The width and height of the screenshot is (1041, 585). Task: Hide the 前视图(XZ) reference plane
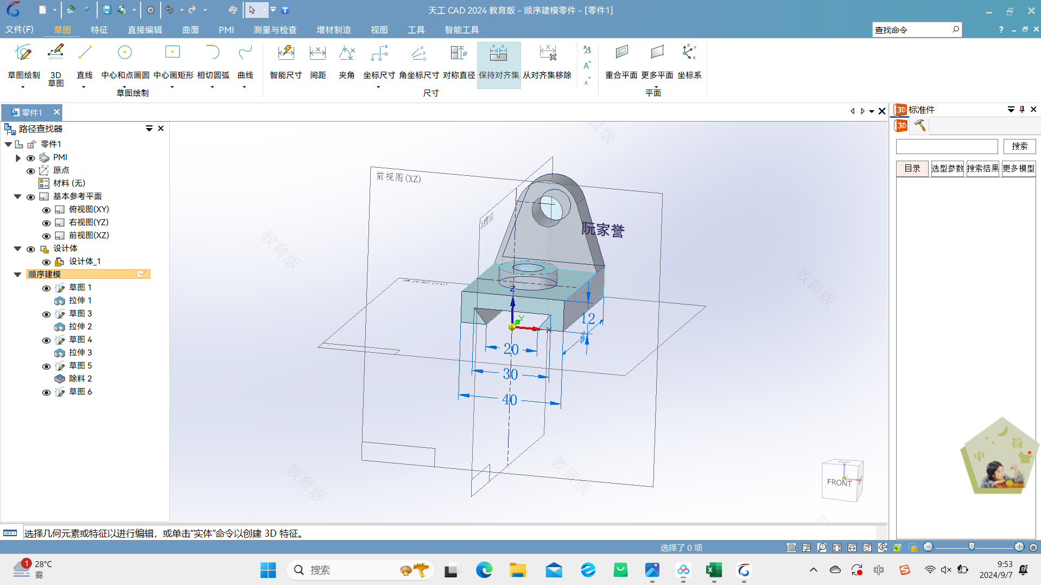pos(47,236)
